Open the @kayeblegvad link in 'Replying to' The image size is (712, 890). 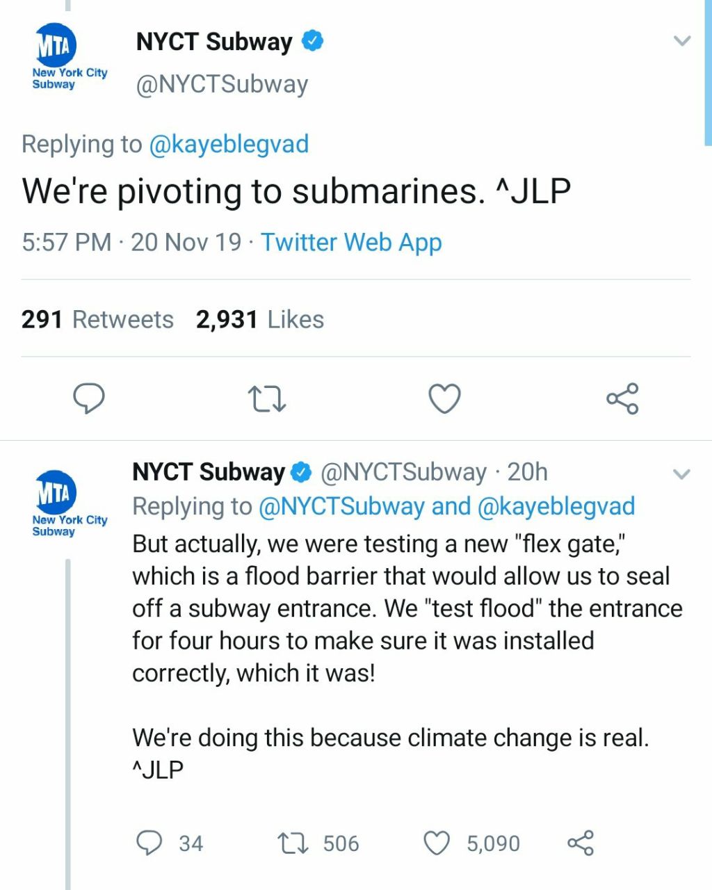[229, 145]
